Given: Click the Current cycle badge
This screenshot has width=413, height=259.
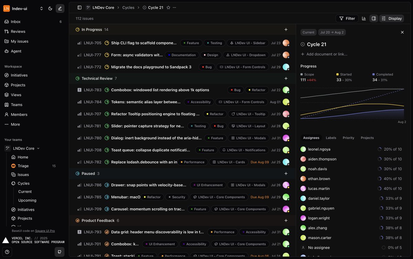Looking at the screenshot, I should click(308, 32).
